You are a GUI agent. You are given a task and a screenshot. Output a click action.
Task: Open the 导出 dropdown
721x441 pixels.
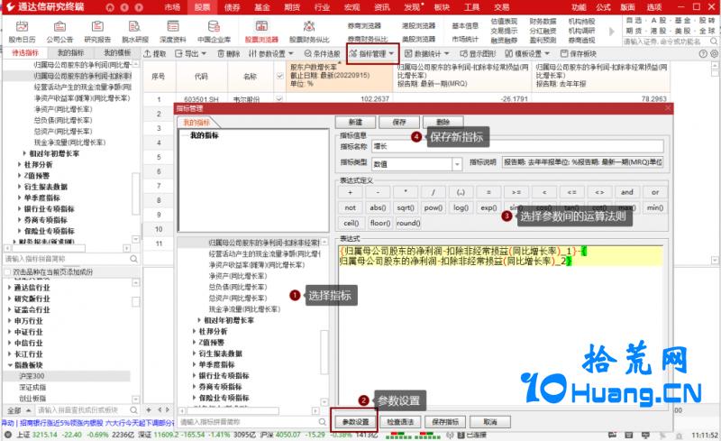pos(190,54)
